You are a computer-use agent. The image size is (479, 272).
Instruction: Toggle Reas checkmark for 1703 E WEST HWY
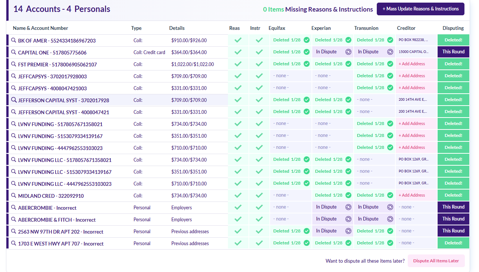tap(238, 243)
